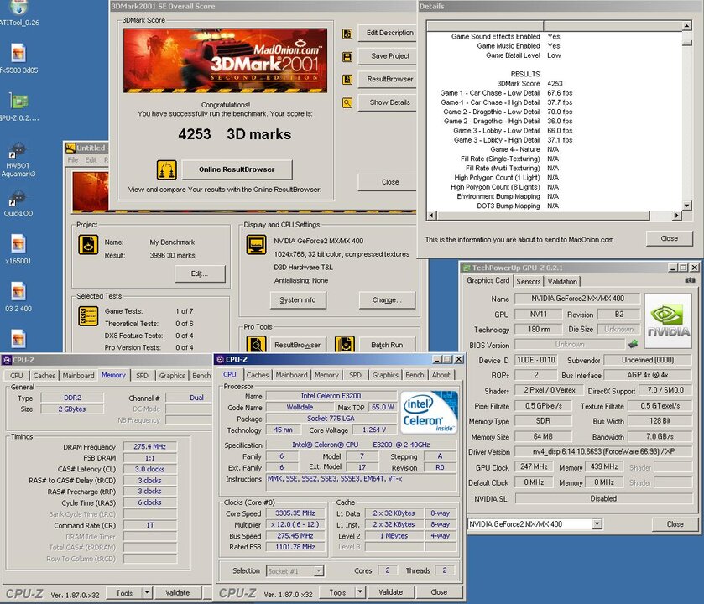704x604 pixels.
Task: Click the '4253' 3DMark Score value in Details
Action: coord(555,83)
